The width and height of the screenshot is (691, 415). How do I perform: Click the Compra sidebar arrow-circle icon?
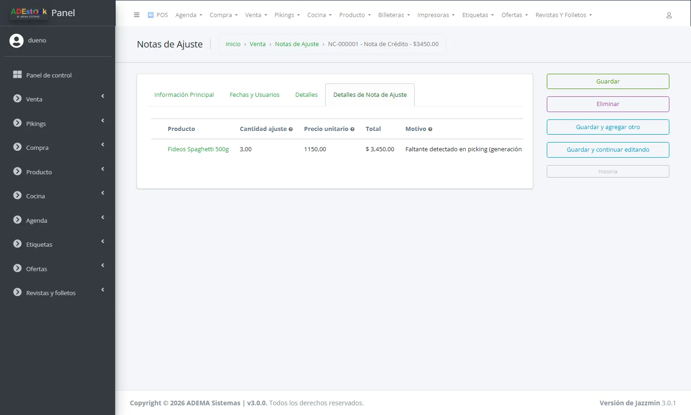point(18,147)
